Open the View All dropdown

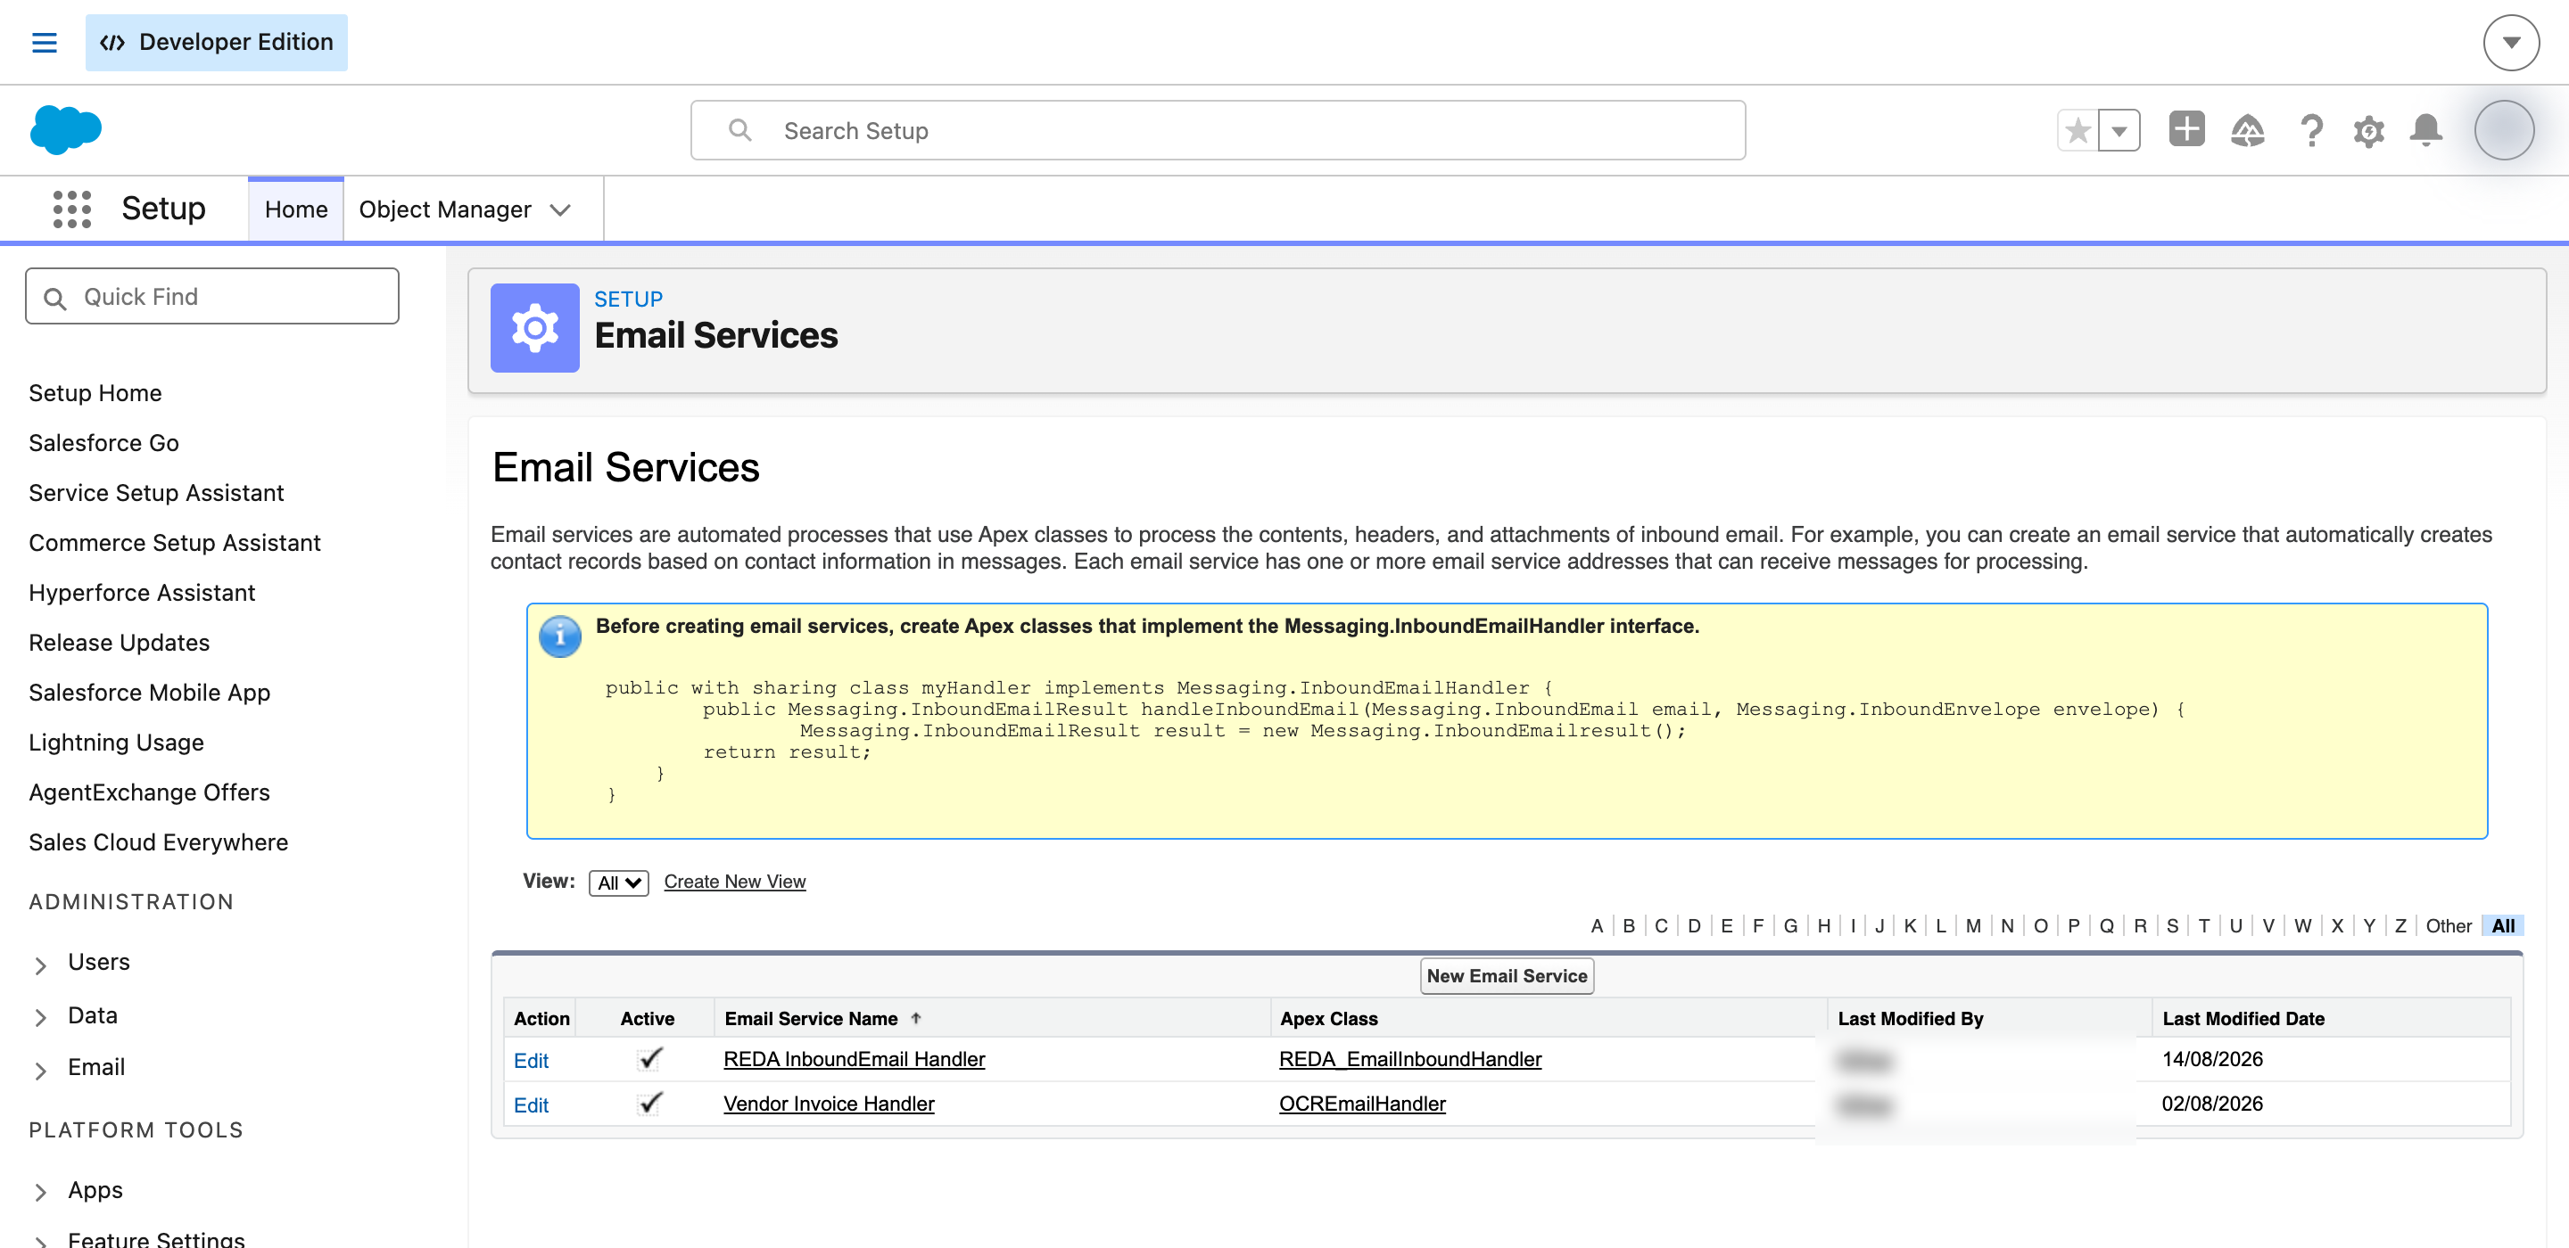[x=618, y=883]
